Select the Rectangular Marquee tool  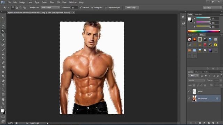(3, 22)
